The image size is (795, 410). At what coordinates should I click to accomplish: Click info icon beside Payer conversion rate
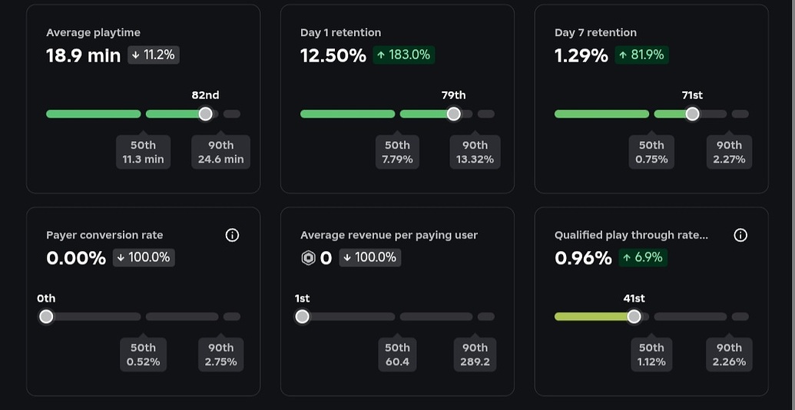pyautogui.click(x=232, y=235)
